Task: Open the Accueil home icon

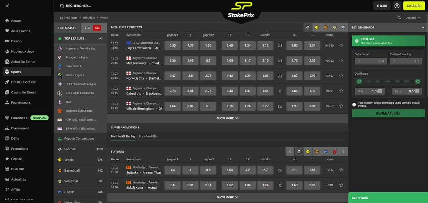Action: tap(7, 21)
